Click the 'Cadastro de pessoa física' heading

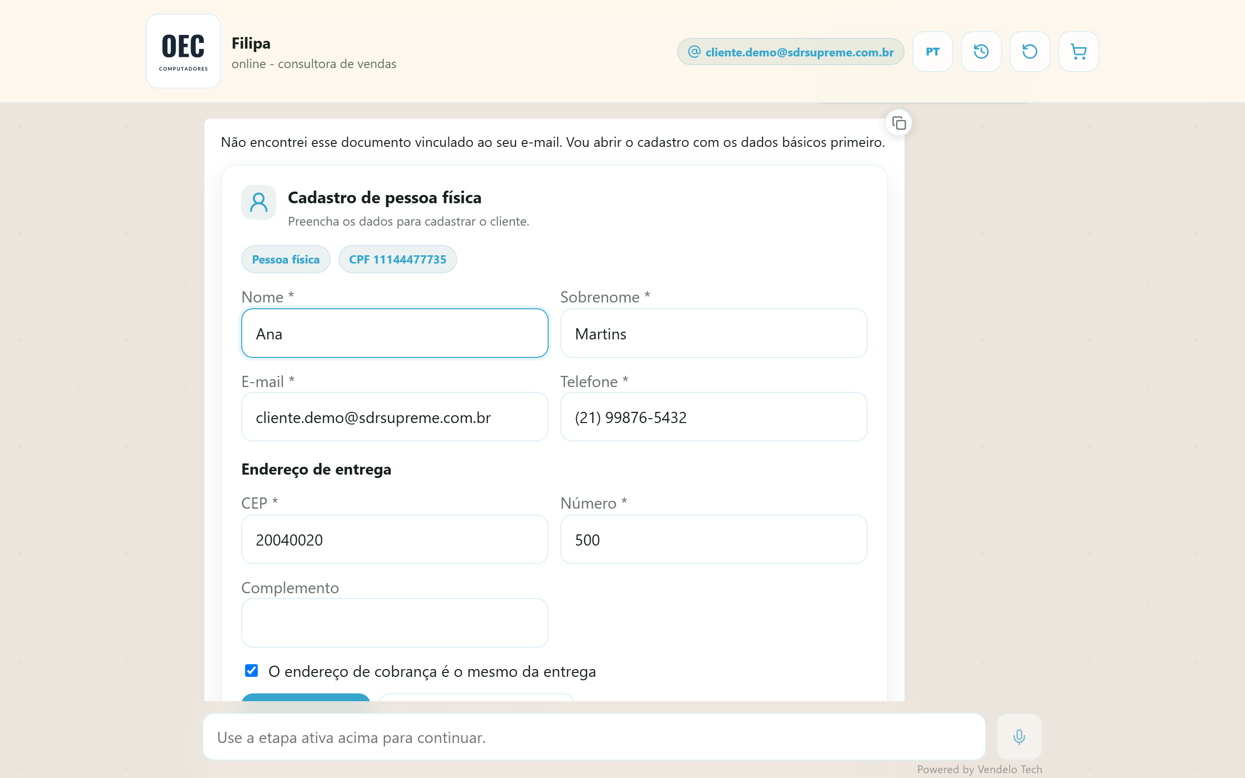coord(384,197)
